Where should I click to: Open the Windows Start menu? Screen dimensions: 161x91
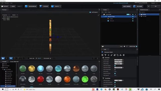point(159,89)
